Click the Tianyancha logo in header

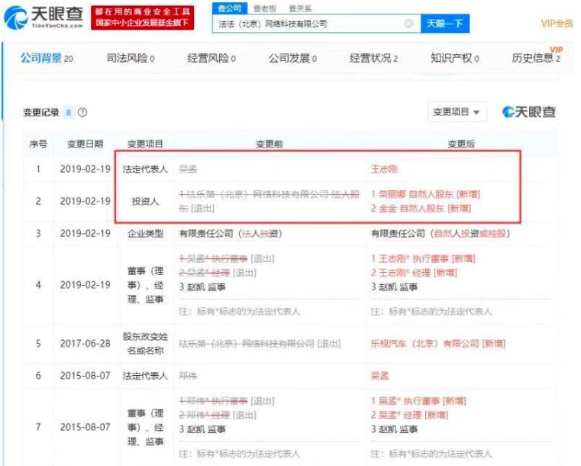pyautogui.click(x=44, y=17)
